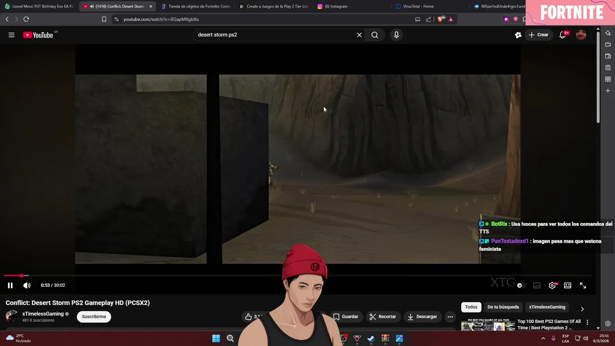Open the bookmarks sidebar icon
This screenshot has height=346, width=615.
click(608, 68)
